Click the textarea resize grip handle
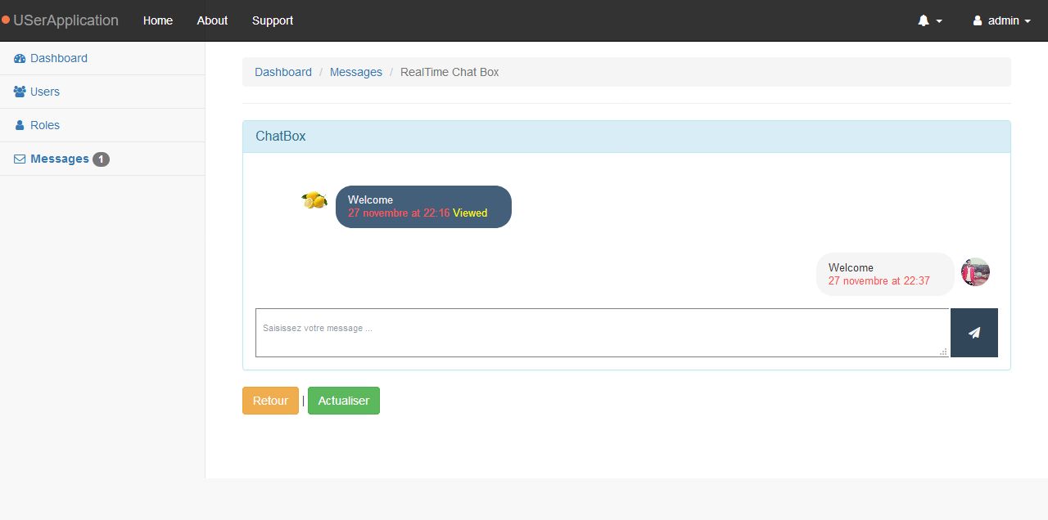This screenshot has width=1048, height=520. click(943, 352)
